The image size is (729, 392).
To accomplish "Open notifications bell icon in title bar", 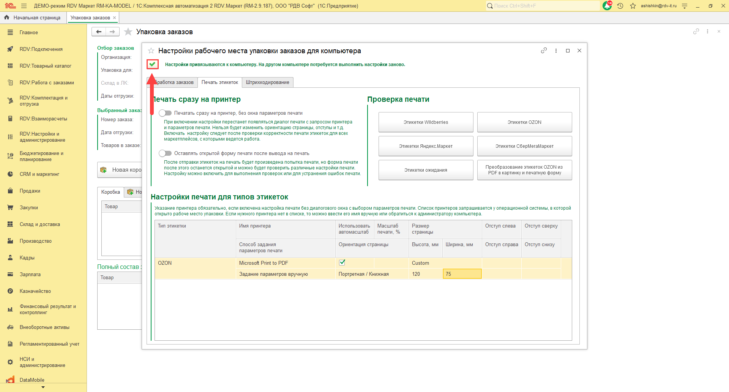I will (607, 6).
